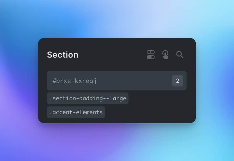Click the magnifying glass search icon

pos(180,55)
